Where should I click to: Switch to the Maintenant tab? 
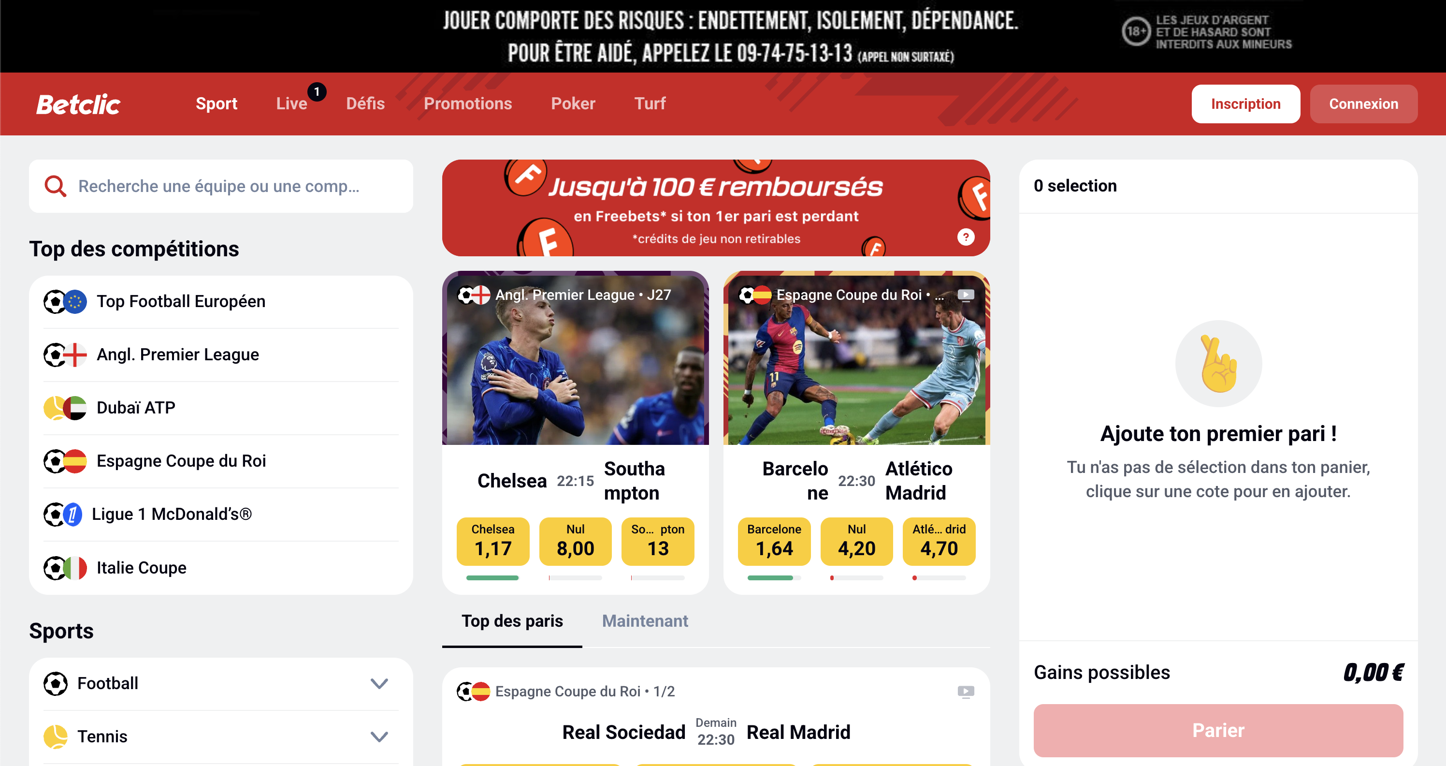click(x=644, y=620)
